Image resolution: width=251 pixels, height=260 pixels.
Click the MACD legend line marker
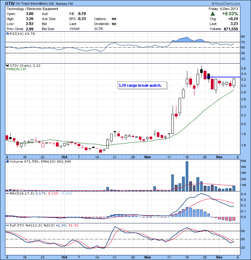coord(7,193)
